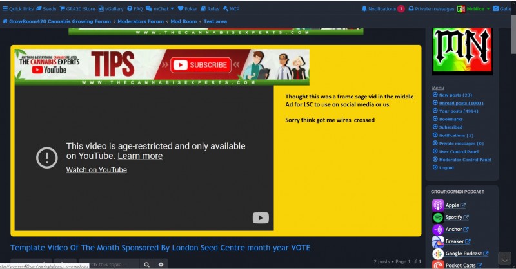Click the red YouTube Subscribe banner button
Viewport: 516px width, 269px height.
200,65
